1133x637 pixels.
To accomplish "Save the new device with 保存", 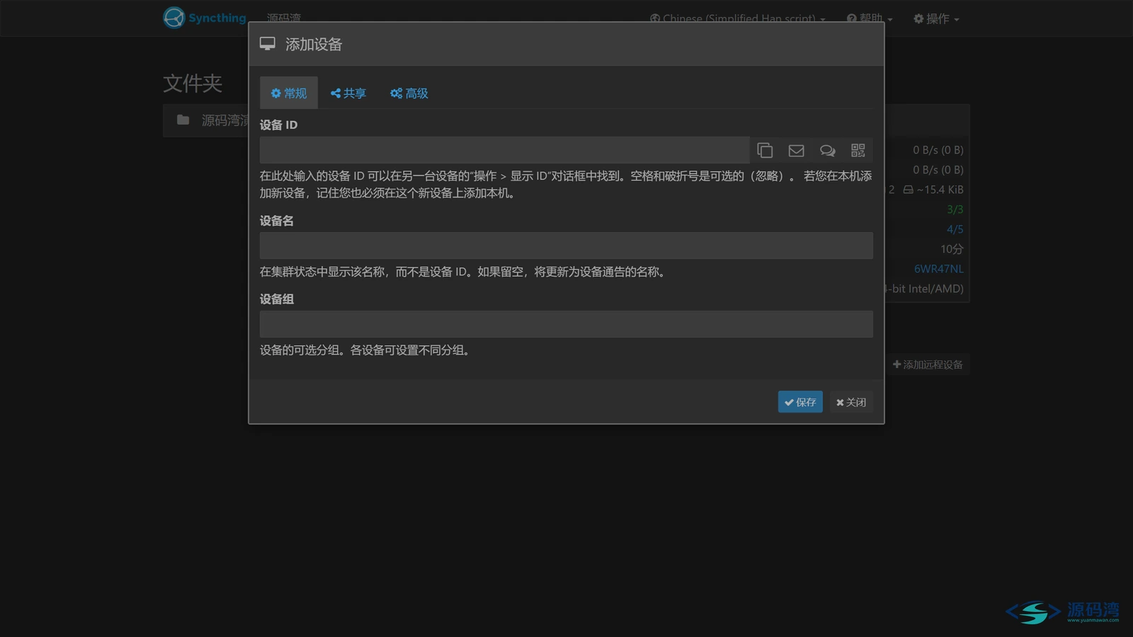I will (800, 402).
